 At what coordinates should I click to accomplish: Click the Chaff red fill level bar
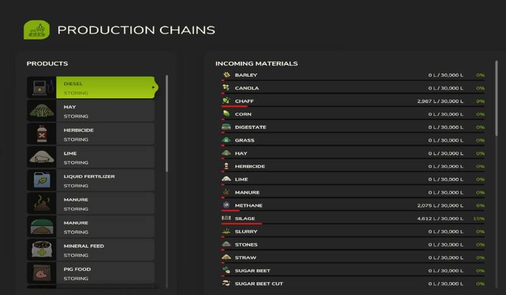tap(234, 106)
